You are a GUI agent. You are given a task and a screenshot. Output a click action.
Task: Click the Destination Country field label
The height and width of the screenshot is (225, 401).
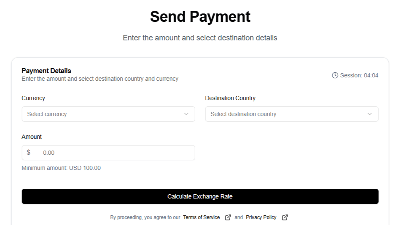coord(230,98)
